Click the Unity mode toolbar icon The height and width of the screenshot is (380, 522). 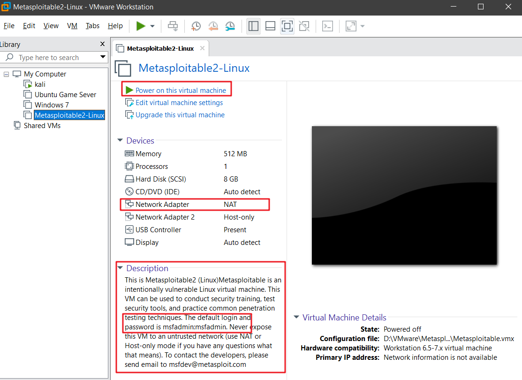[304, 26]
